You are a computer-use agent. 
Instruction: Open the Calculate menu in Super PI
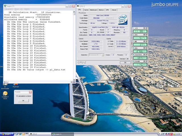click(9, 9)
